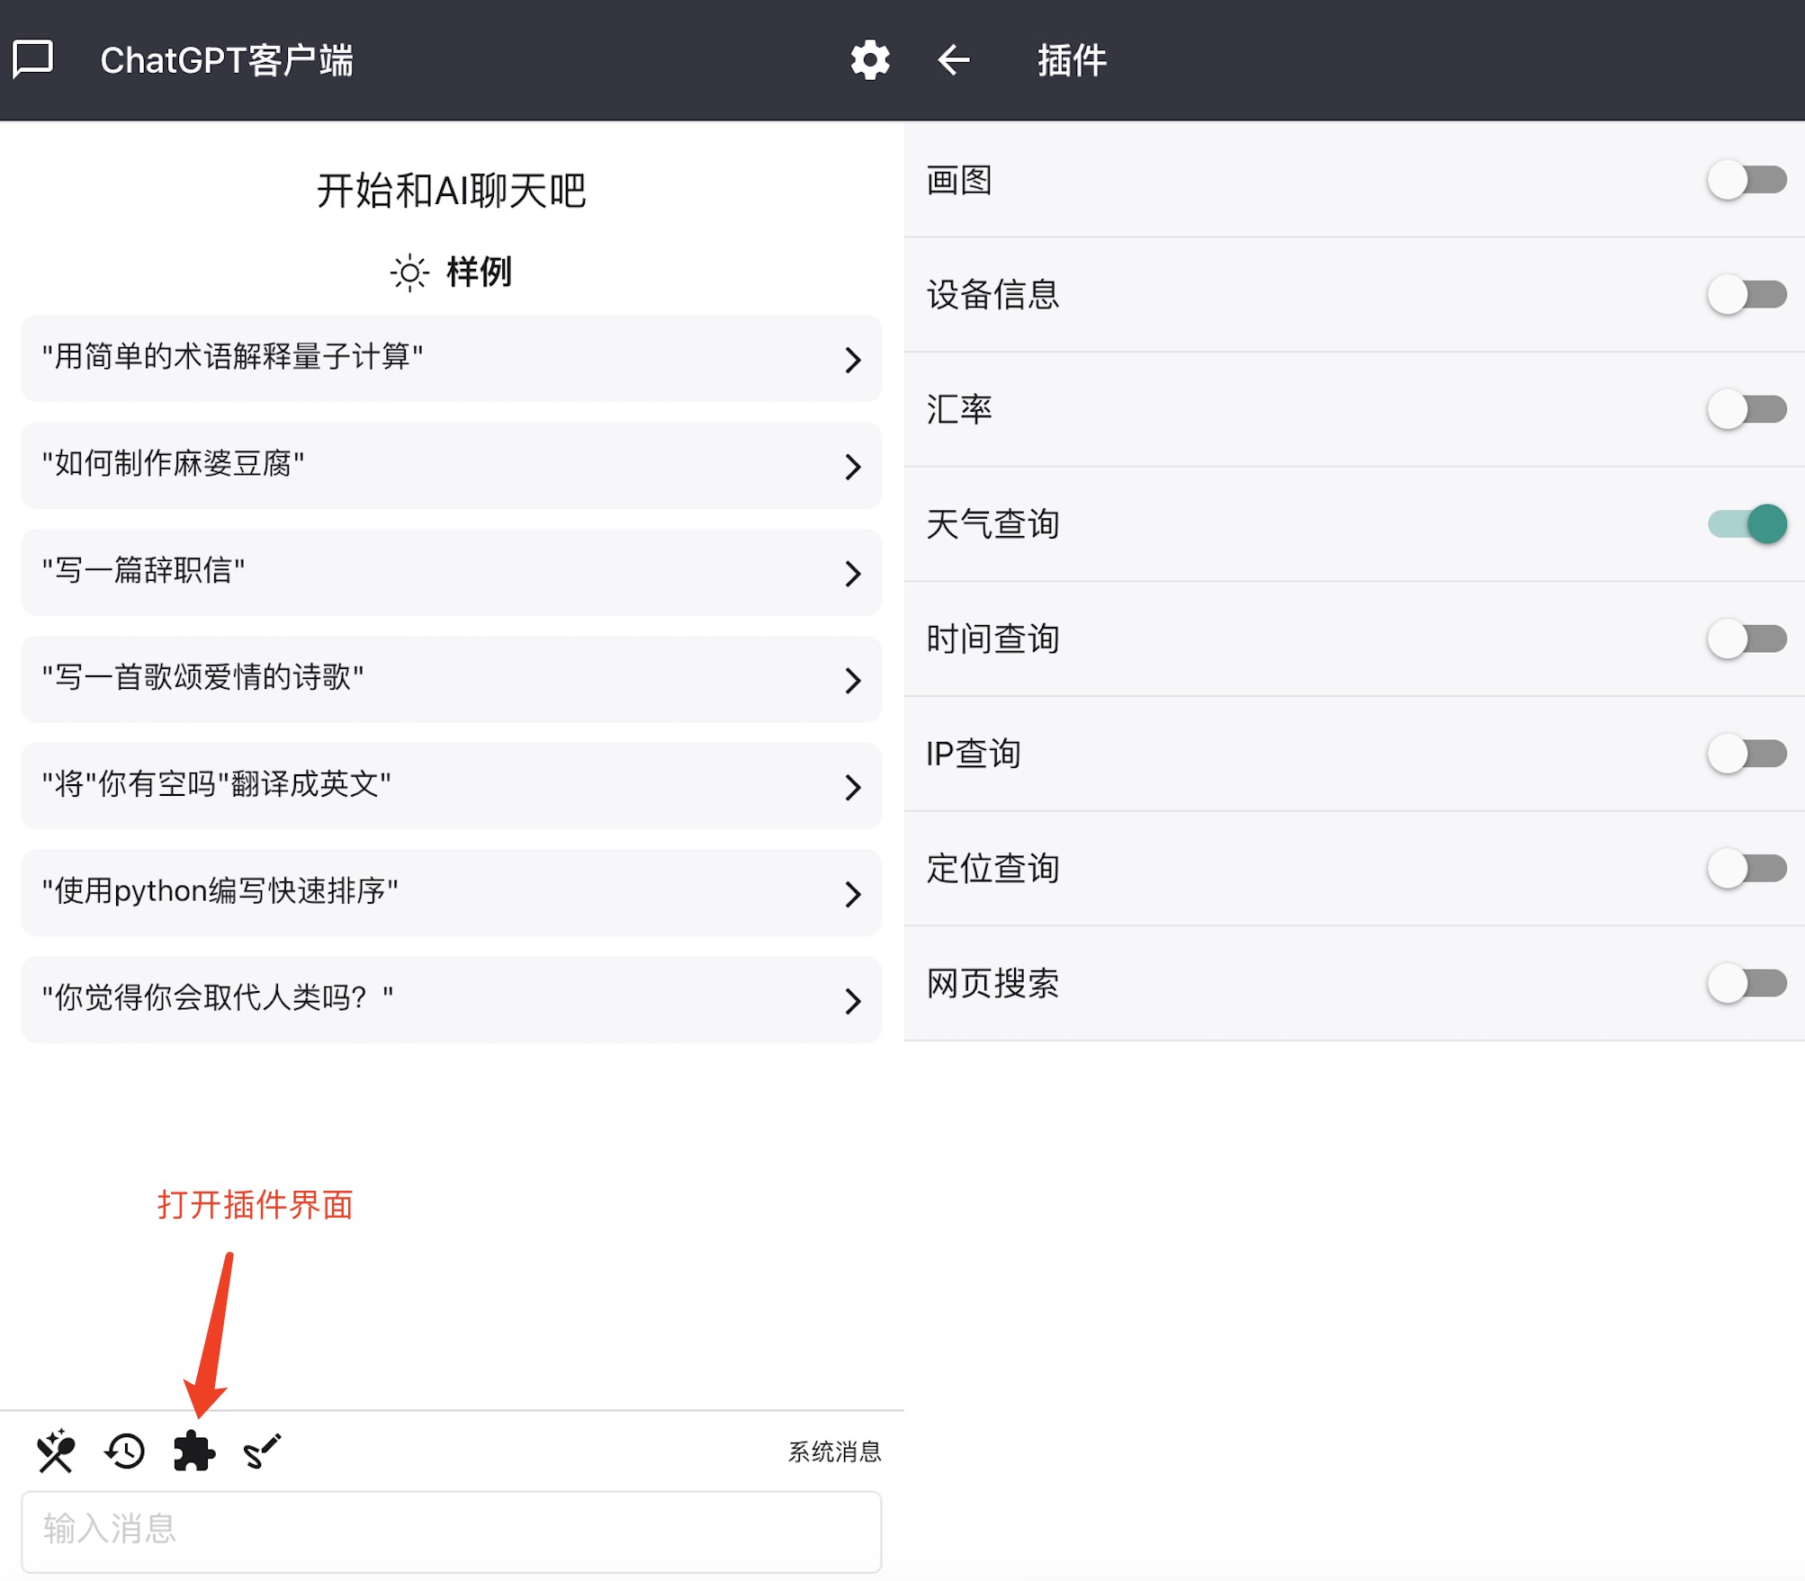Screen dimensions: 1805x1581
Task: Select the magic wand prompt tool
Action: pos(55,1451)
